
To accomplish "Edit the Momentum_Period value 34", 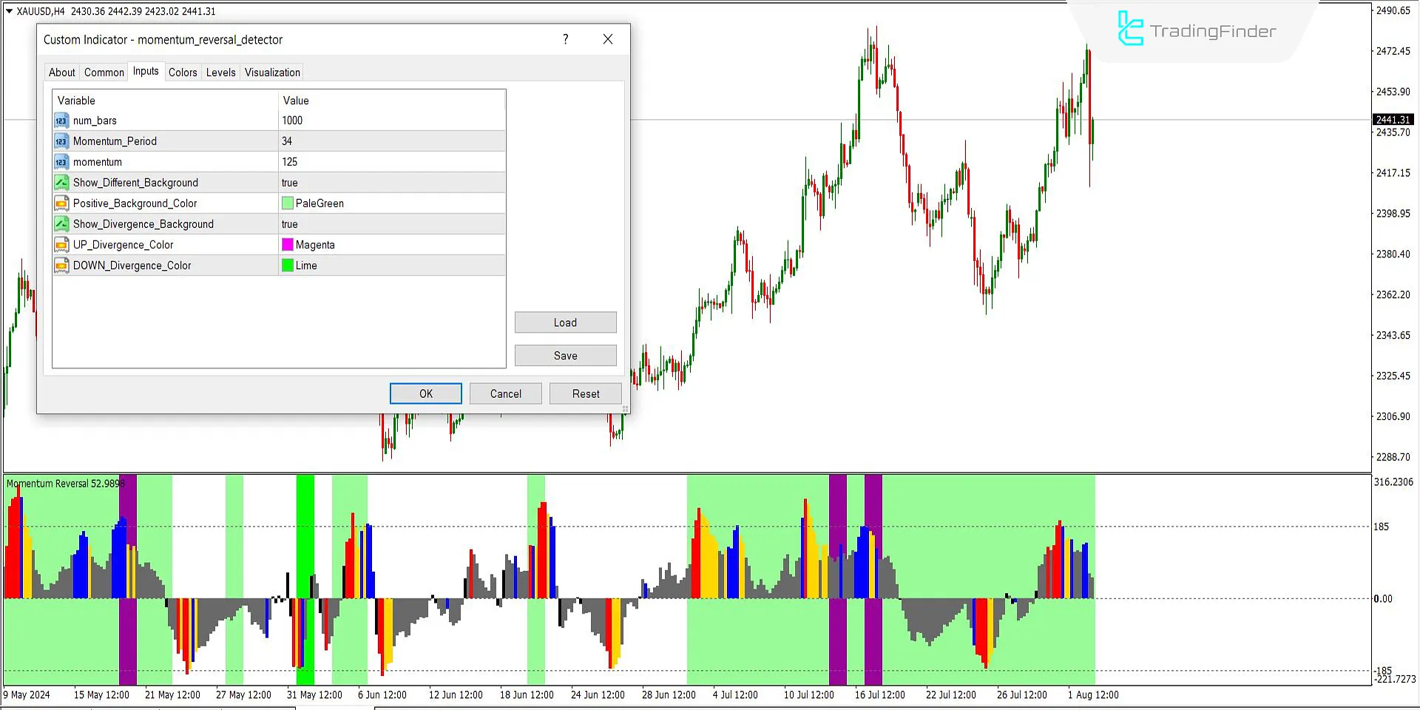I will pyautogui.click(x=392, y=141).
